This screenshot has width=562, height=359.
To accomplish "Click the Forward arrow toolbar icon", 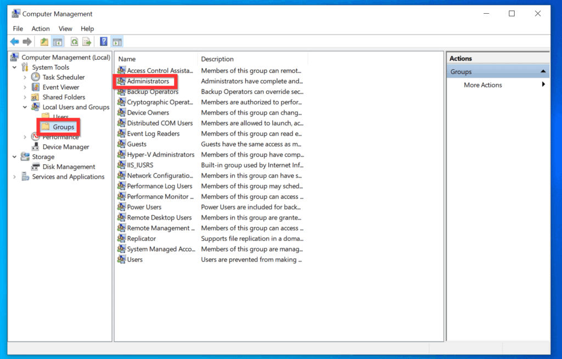I will tap(27, 42).
